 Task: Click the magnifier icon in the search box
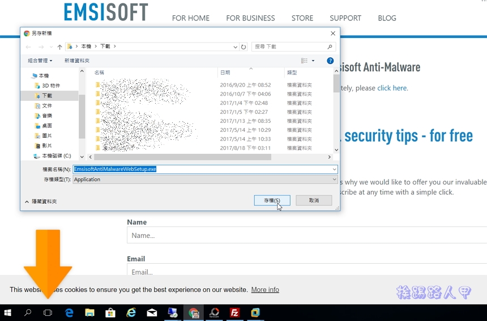coord(330,46)
